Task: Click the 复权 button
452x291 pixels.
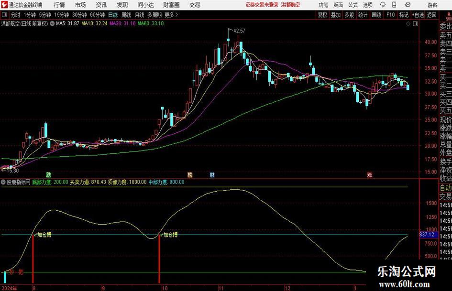Action: 322,15
